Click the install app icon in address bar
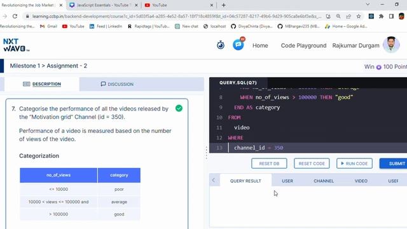The width and height of the screenshot is (407, 229). coord(328,16)
